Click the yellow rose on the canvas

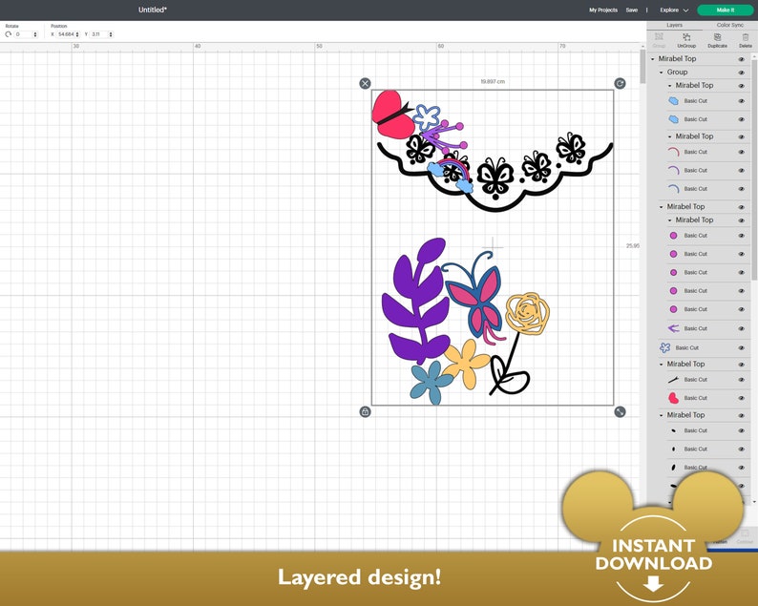pyautogui.click(x=527, y=313)
